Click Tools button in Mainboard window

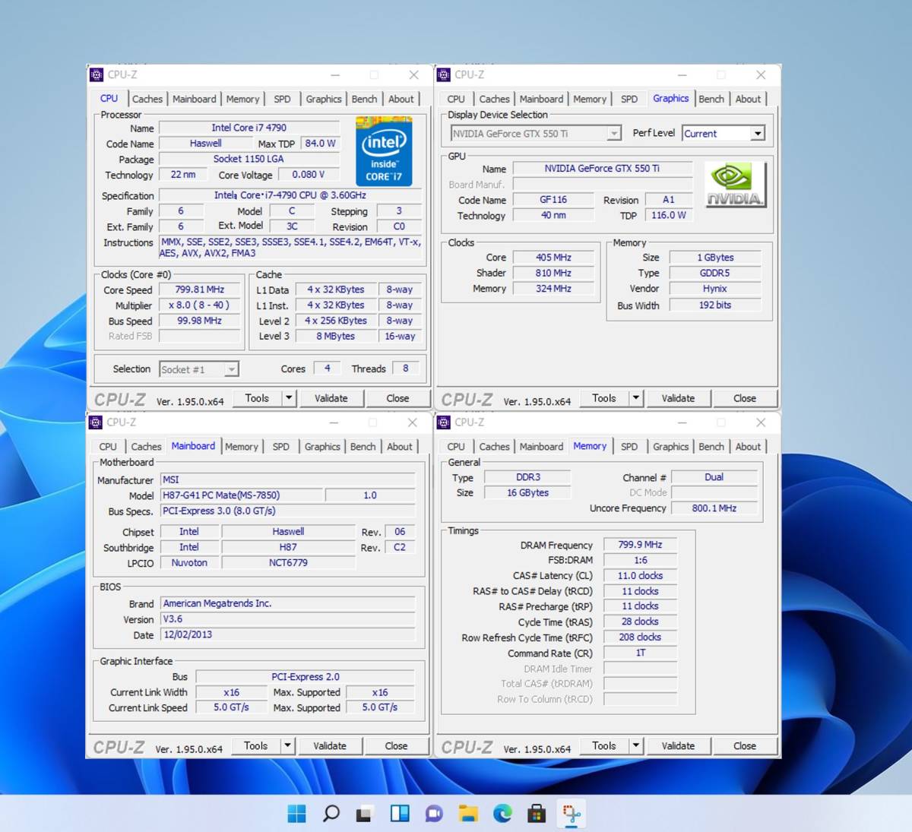256,746
